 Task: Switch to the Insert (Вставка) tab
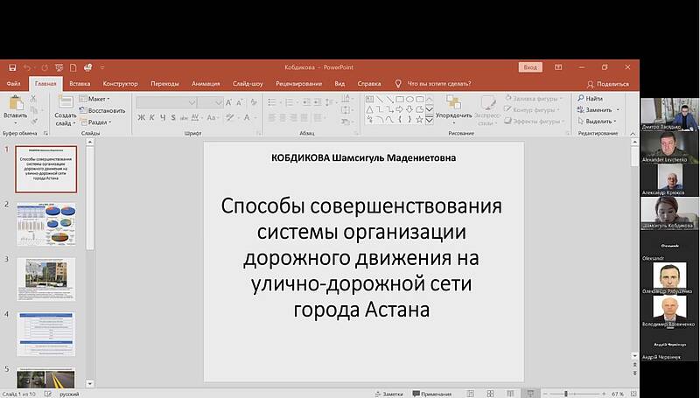point(80,84)
